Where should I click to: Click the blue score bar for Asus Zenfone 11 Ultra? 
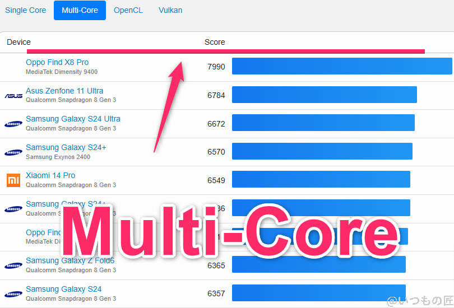324,95
